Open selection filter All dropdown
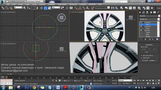Screen dimensions: 161x90 (x=18, y=7)
